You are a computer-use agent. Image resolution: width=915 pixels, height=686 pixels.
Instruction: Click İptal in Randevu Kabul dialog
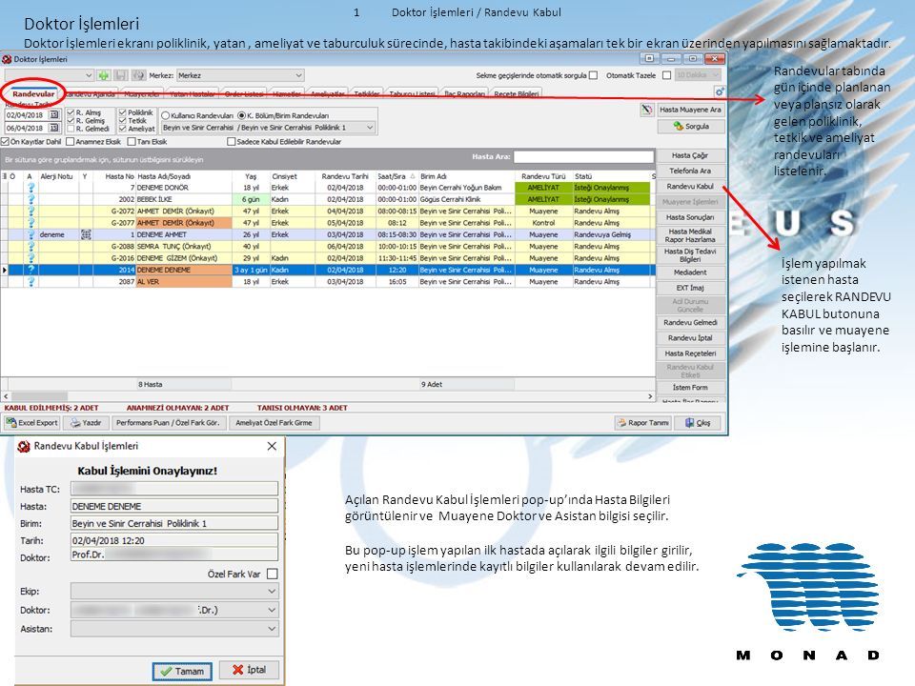click(249, 670)
